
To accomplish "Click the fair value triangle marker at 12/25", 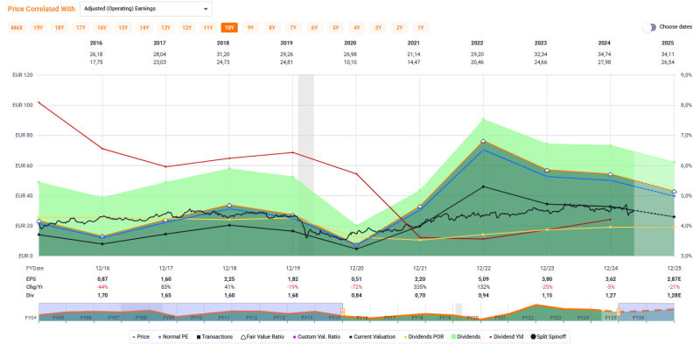I will tap(674, 191).
